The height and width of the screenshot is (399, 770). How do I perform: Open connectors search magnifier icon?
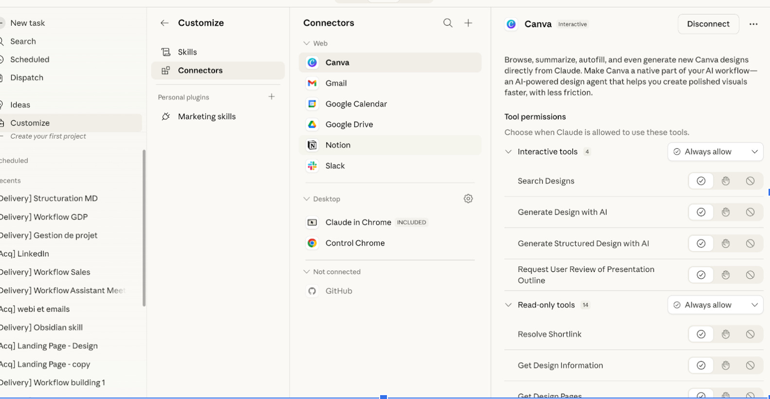(448, 23)
